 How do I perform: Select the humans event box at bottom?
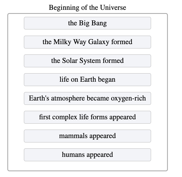click(87, 155)
